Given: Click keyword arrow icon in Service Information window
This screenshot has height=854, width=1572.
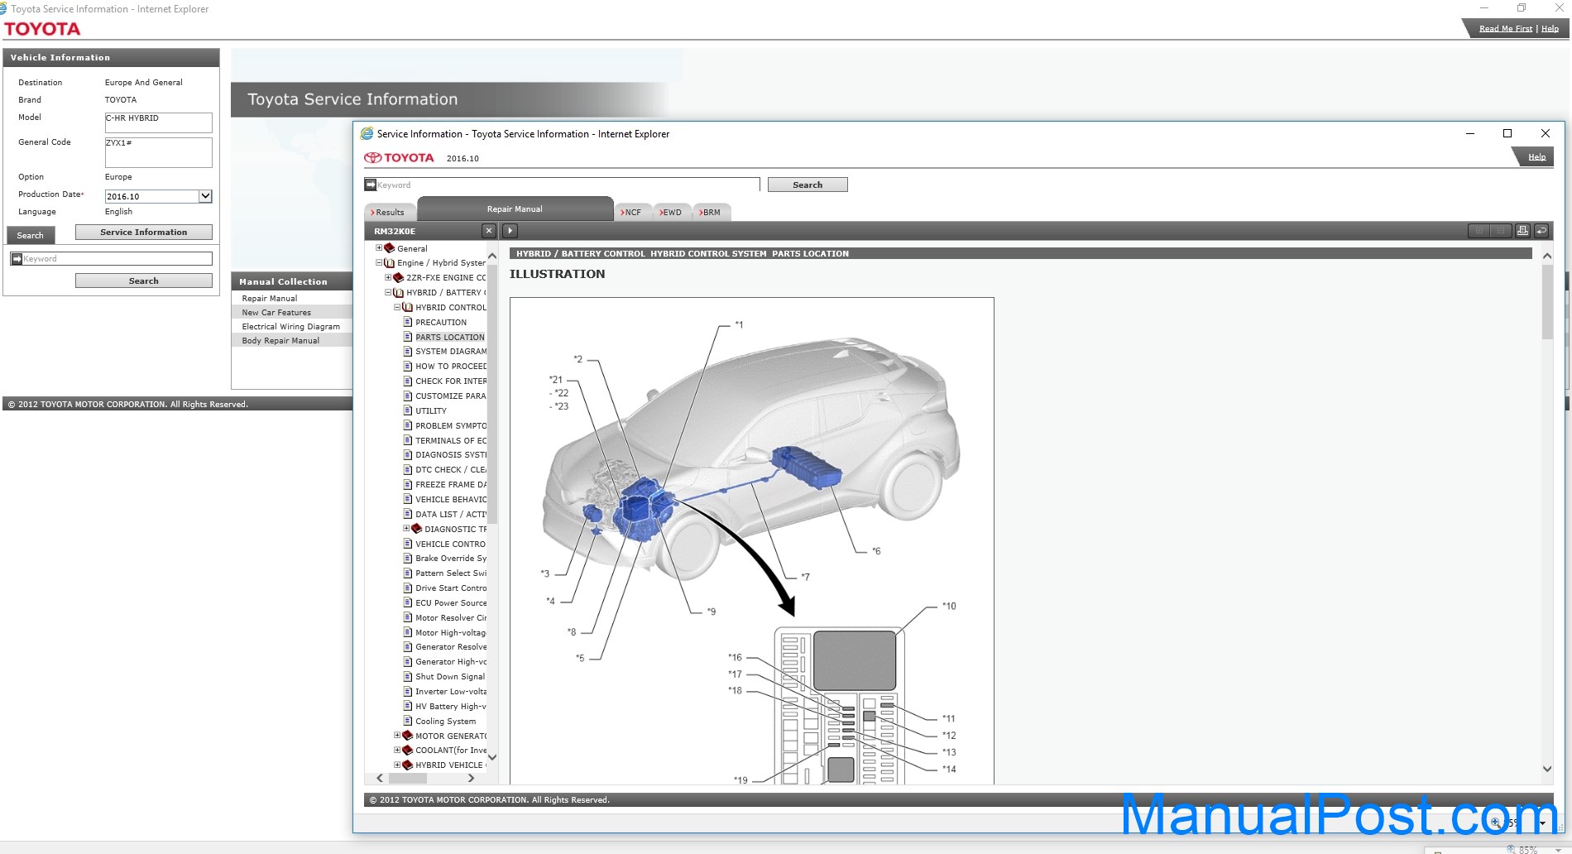Looking at the screenshot, I should [x=371, y=185].
